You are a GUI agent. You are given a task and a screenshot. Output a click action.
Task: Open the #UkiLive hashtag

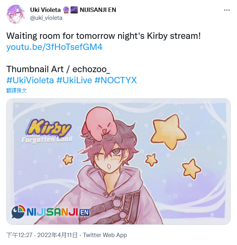[74, 80]
